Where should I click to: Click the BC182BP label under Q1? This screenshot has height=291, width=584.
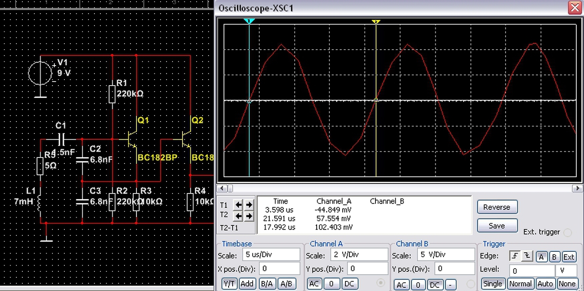click(x=157, y=158)
